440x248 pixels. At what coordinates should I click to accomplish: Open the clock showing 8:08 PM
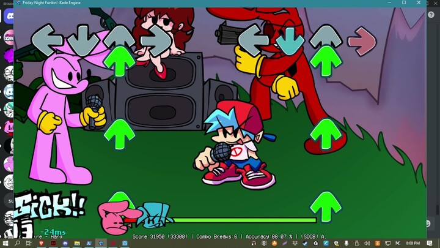413,243
